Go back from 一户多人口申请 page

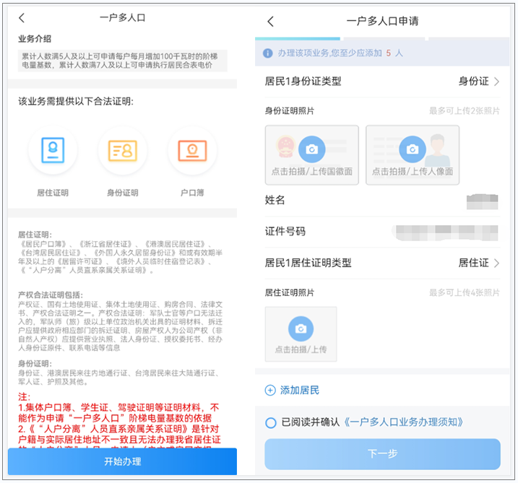[x=271, y=22]
